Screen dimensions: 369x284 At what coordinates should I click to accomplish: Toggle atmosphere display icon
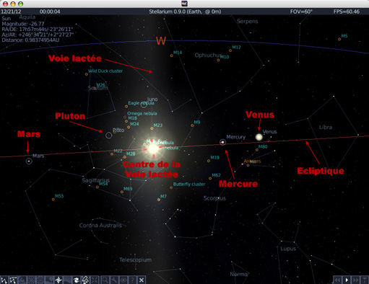coord(67,280)
